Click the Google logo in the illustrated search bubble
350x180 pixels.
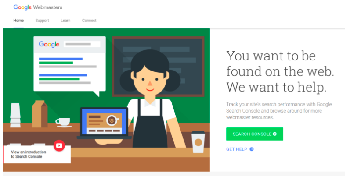49,44
